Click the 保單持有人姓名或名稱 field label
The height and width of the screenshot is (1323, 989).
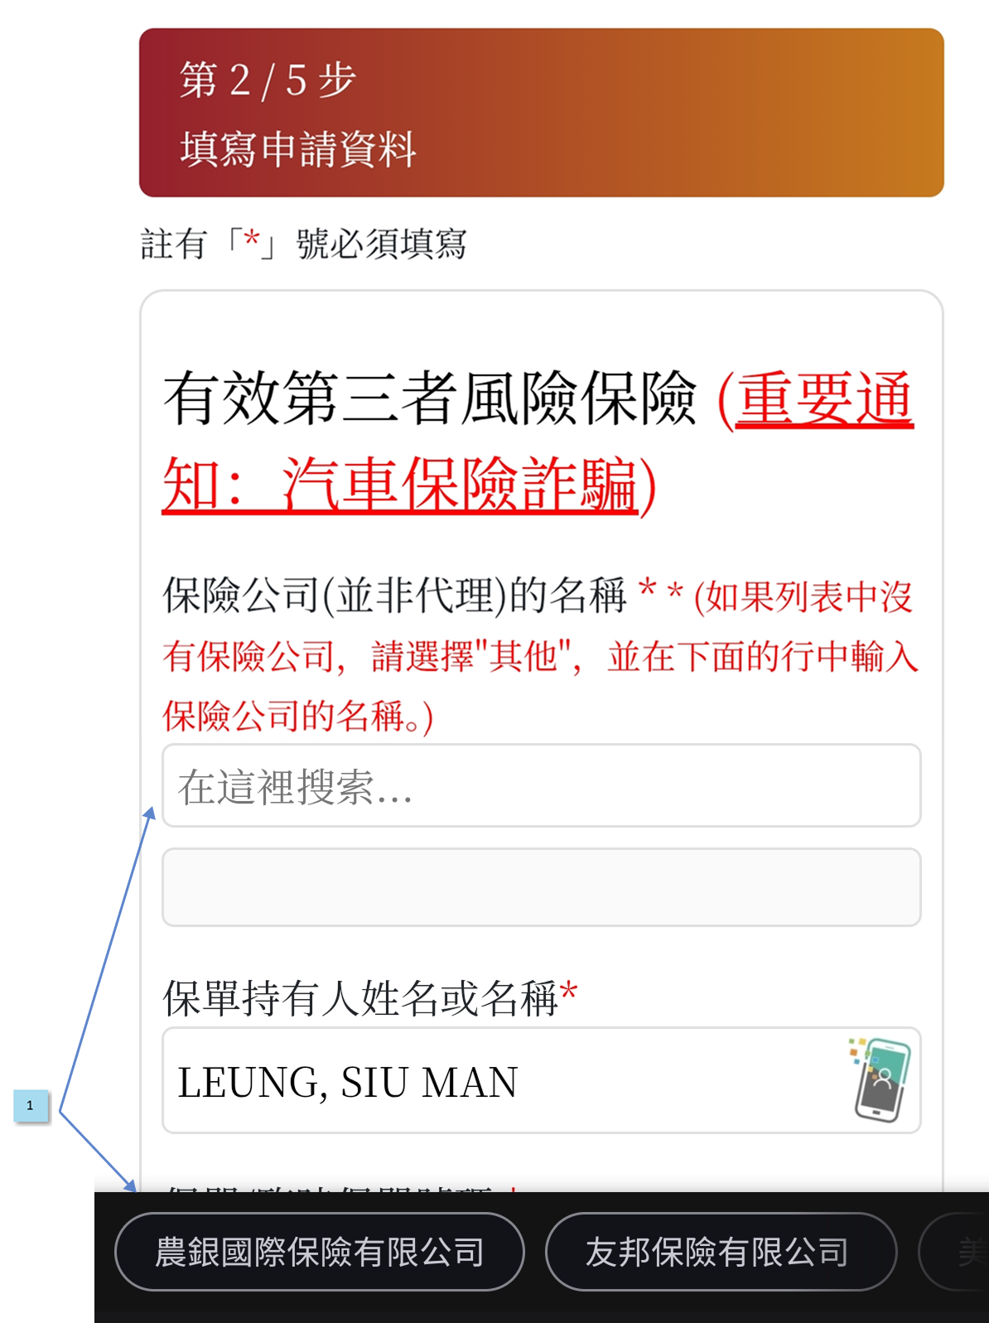point(360,997)
